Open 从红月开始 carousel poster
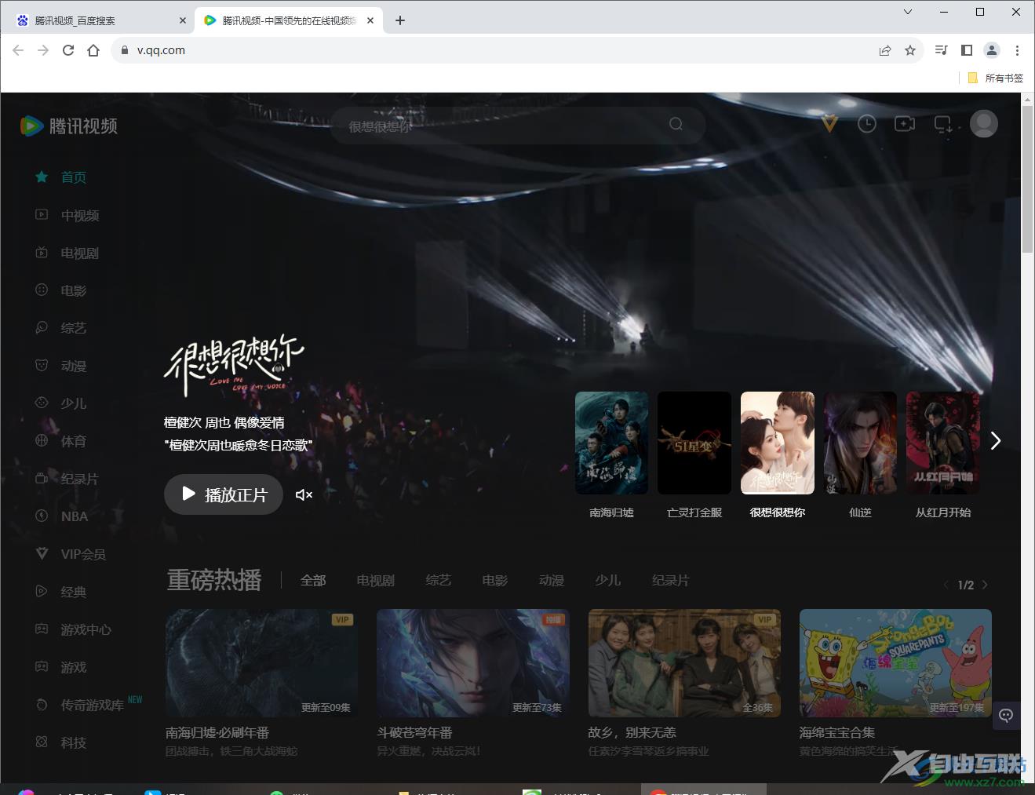Image resolution: width=1035 pixels, height=795 pixels. pyautogui.click(x=943, y=443)
